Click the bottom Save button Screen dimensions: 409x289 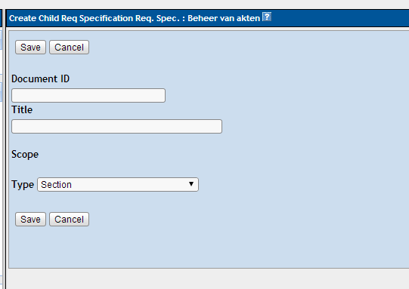[x=30, y=220]
